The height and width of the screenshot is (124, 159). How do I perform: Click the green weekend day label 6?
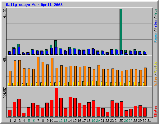tap(34, 121)
